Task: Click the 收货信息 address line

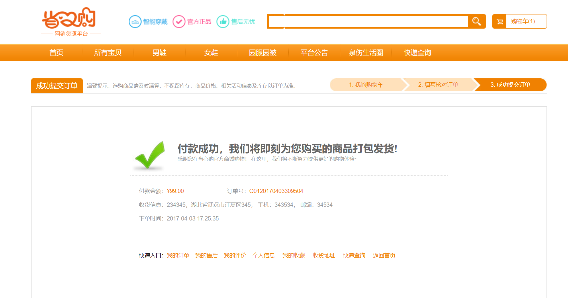Action: point(236,205)
